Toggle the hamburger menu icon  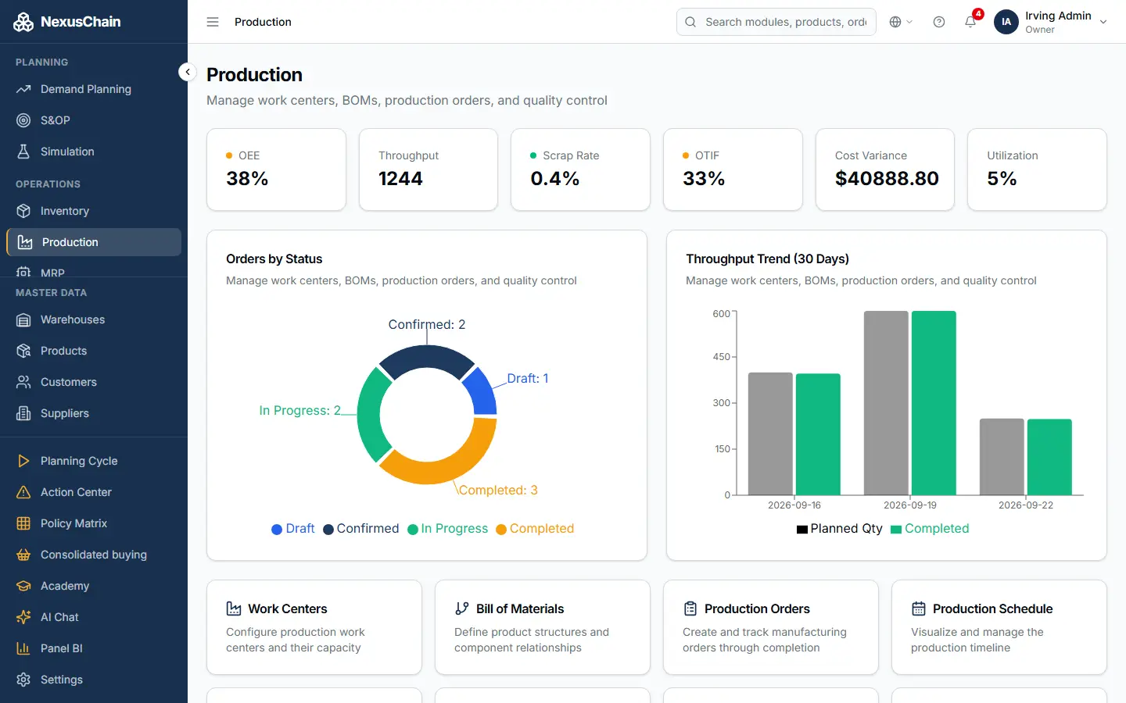(213, 22)
